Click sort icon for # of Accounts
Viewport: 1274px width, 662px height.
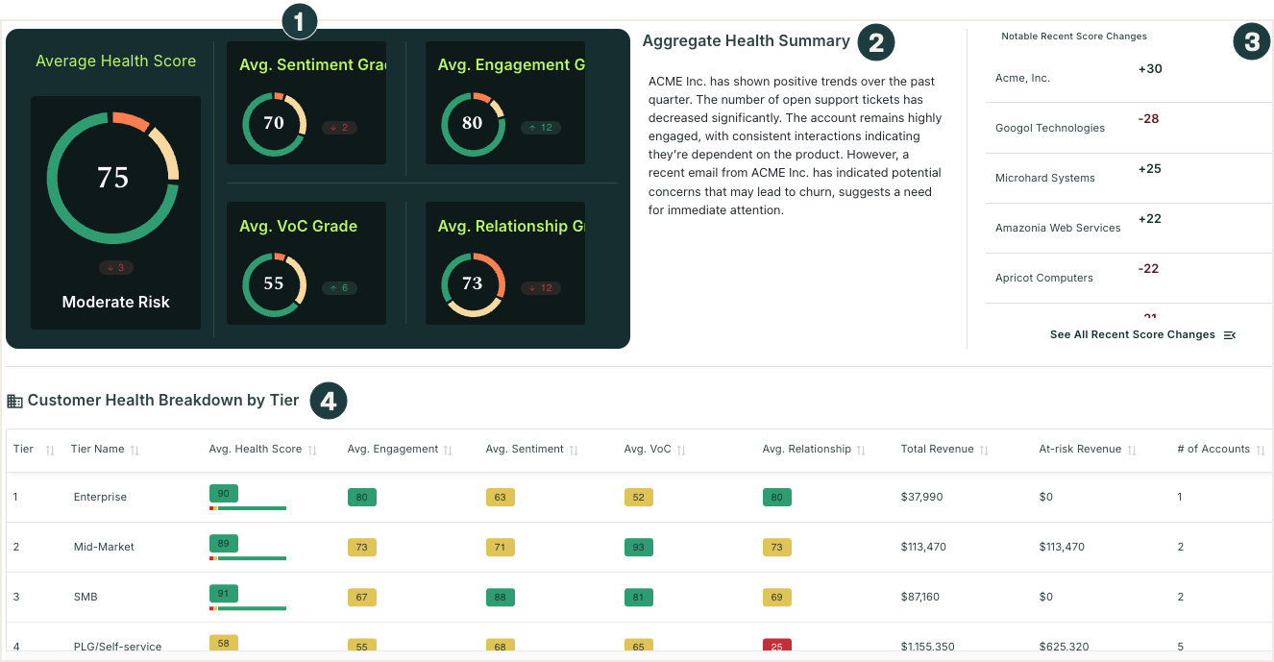[1260, 450]
